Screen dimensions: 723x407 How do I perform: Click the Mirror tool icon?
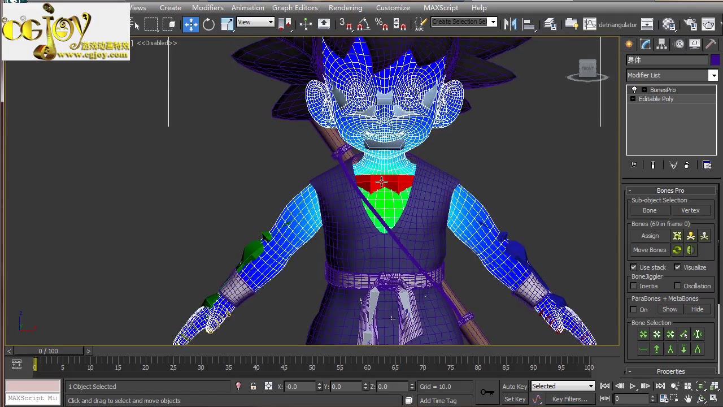[x=510, y=24]
